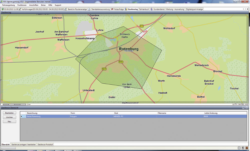The height and width of the screenshot is (151, 250).
Task: Click the Hassendorf label on the map
Action: (x=21, y=48)
